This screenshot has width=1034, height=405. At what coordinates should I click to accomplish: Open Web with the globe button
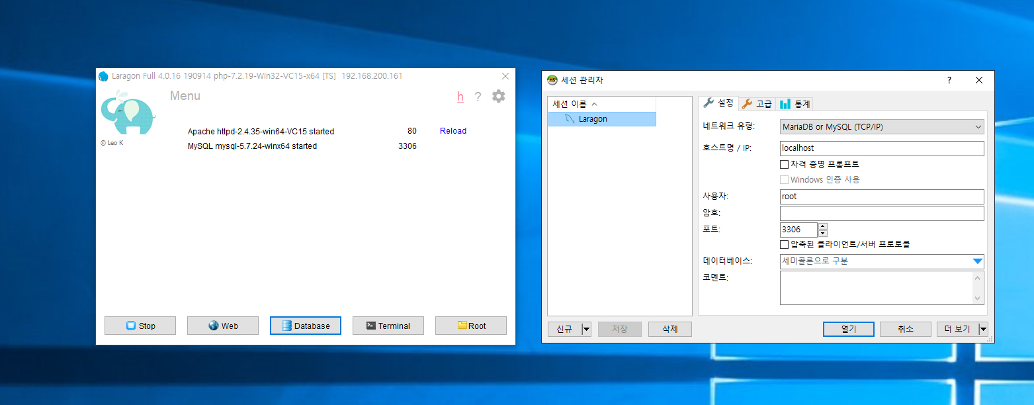pos(223,326)
